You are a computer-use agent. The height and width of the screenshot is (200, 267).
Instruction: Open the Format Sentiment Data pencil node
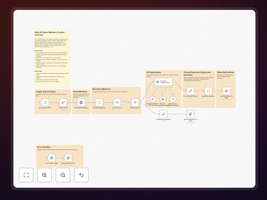pyautogui.click(x=190, y=91)
